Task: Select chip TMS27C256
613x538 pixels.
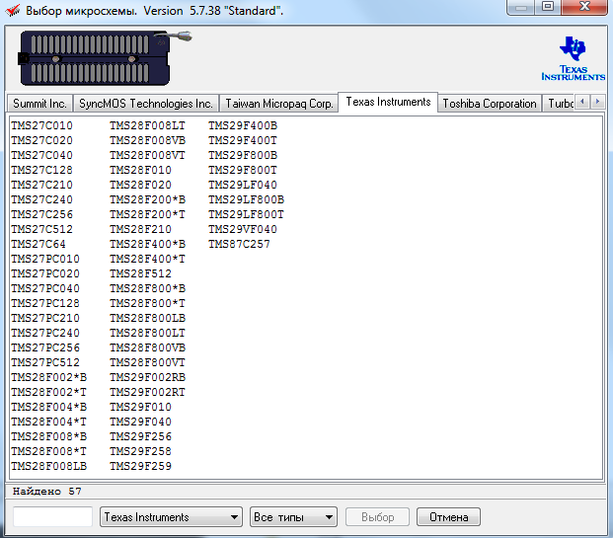Action: click(x=41, y=214)
